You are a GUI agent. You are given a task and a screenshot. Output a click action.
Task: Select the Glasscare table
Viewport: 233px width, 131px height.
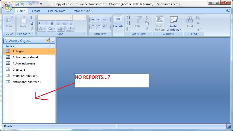tap(29, 70)
